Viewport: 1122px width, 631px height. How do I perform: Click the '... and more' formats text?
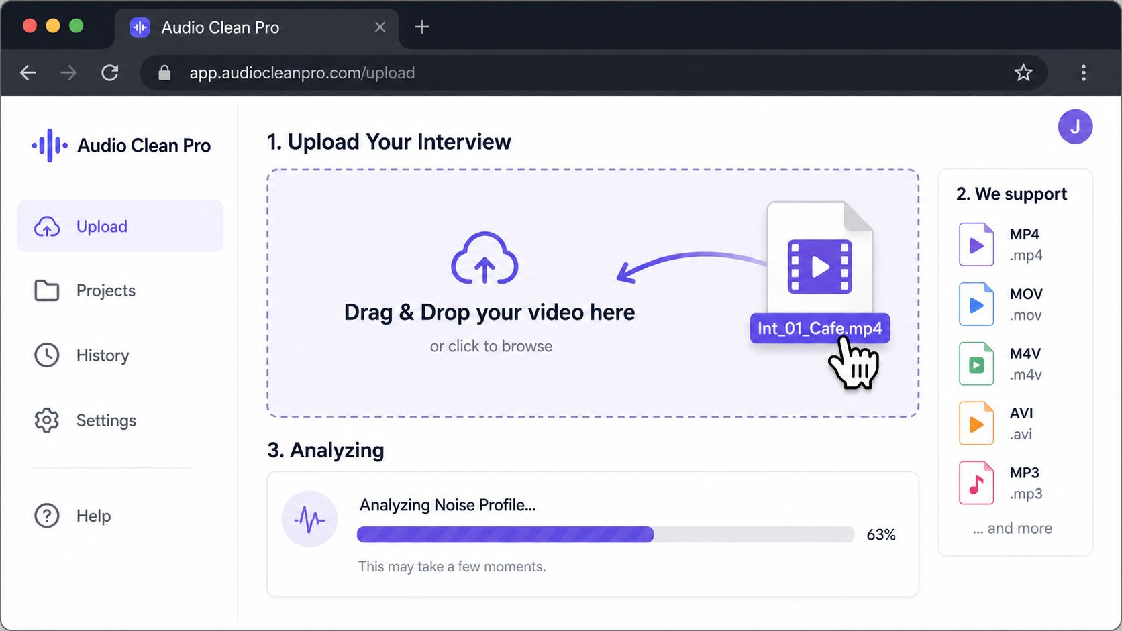click(1013, 528)
